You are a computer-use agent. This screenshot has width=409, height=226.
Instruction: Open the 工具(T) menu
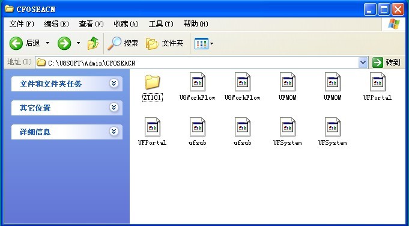point(161,24)
